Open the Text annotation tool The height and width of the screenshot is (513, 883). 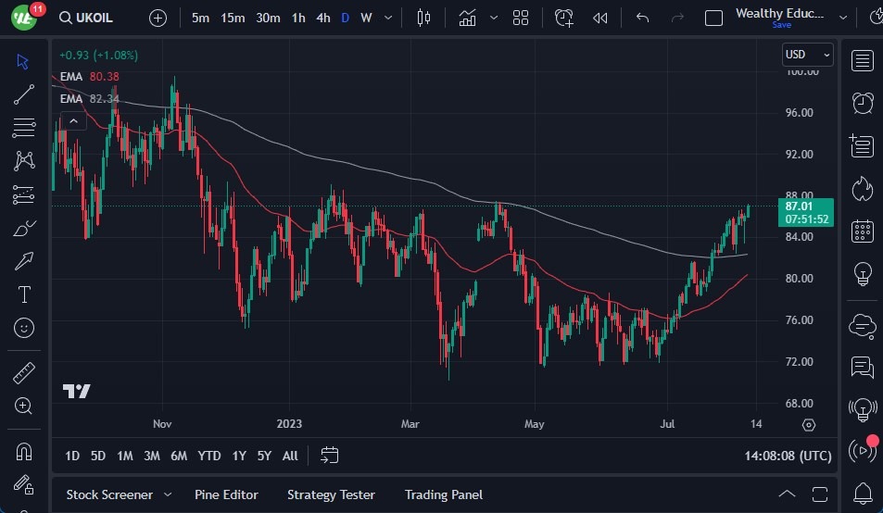[x=24, y=294]
